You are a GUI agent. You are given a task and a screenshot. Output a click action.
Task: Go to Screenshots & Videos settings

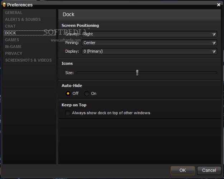click(28, 60)
